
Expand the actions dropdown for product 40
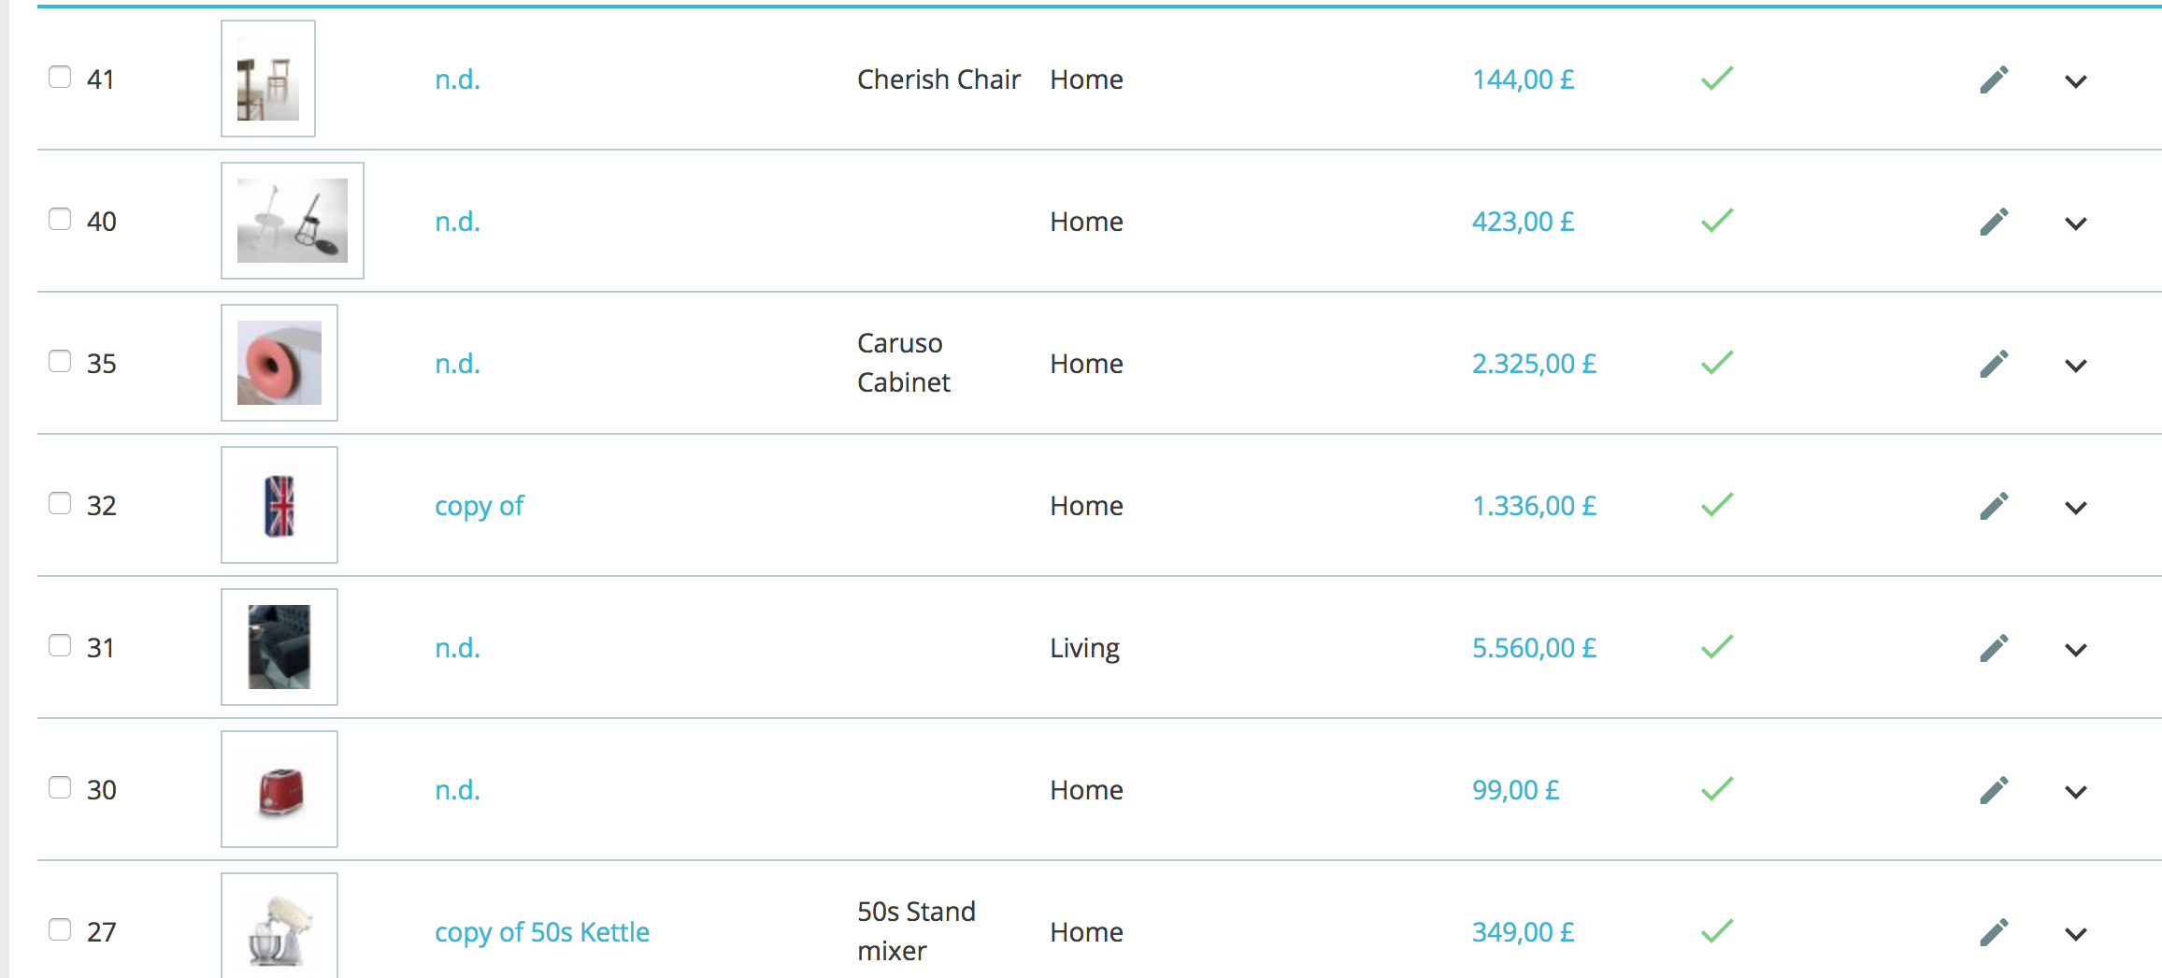[2076, 223]
